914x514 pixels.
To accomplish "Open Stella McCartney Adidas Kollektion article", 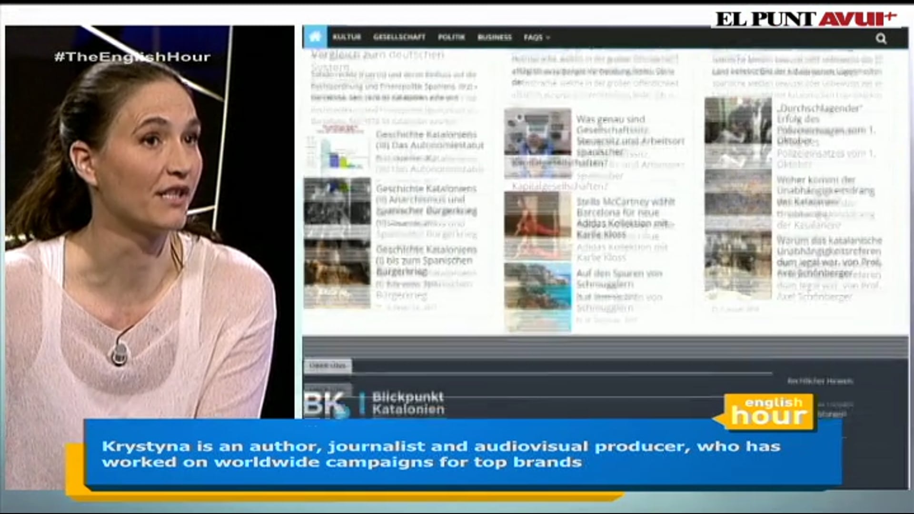I will point(626,218).
